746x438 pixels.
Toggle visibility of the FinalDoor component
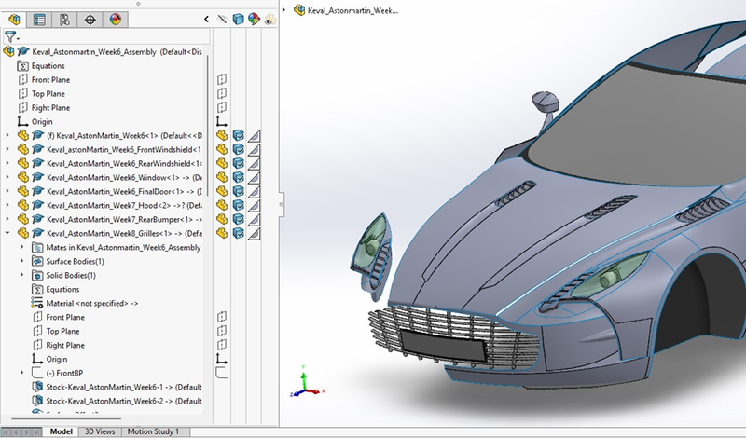tap(222, 191)
